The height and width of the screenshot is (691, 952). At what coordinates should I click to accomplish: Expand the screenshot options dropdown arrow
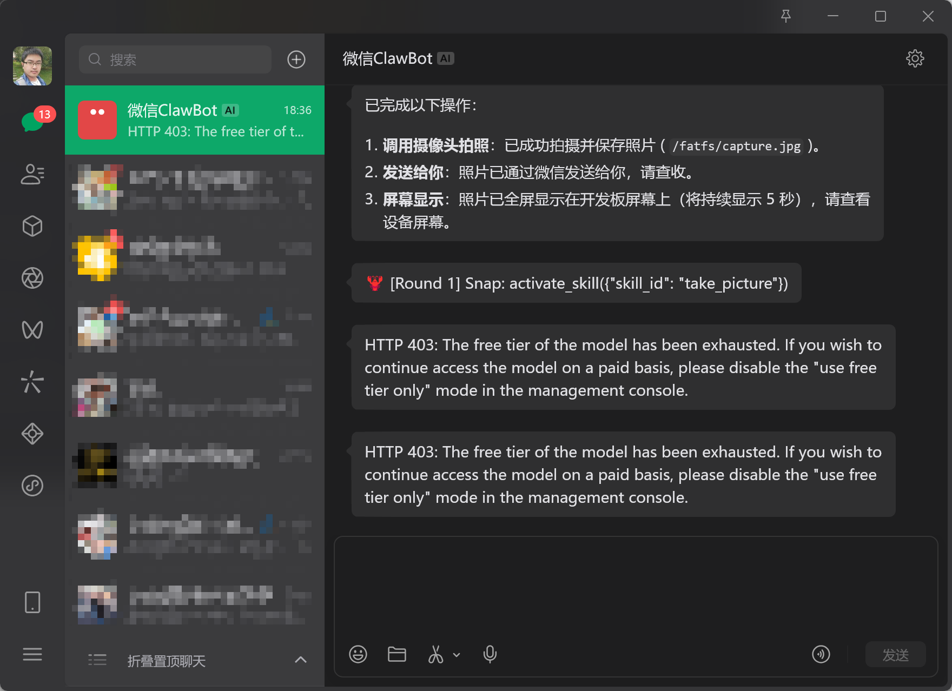tap(457, 655)
